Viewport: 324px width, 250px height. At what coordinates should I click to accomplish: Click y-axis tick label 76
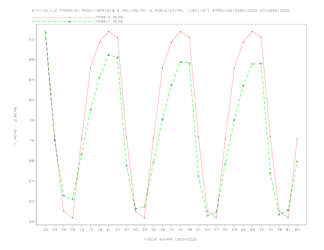[32, 120]
